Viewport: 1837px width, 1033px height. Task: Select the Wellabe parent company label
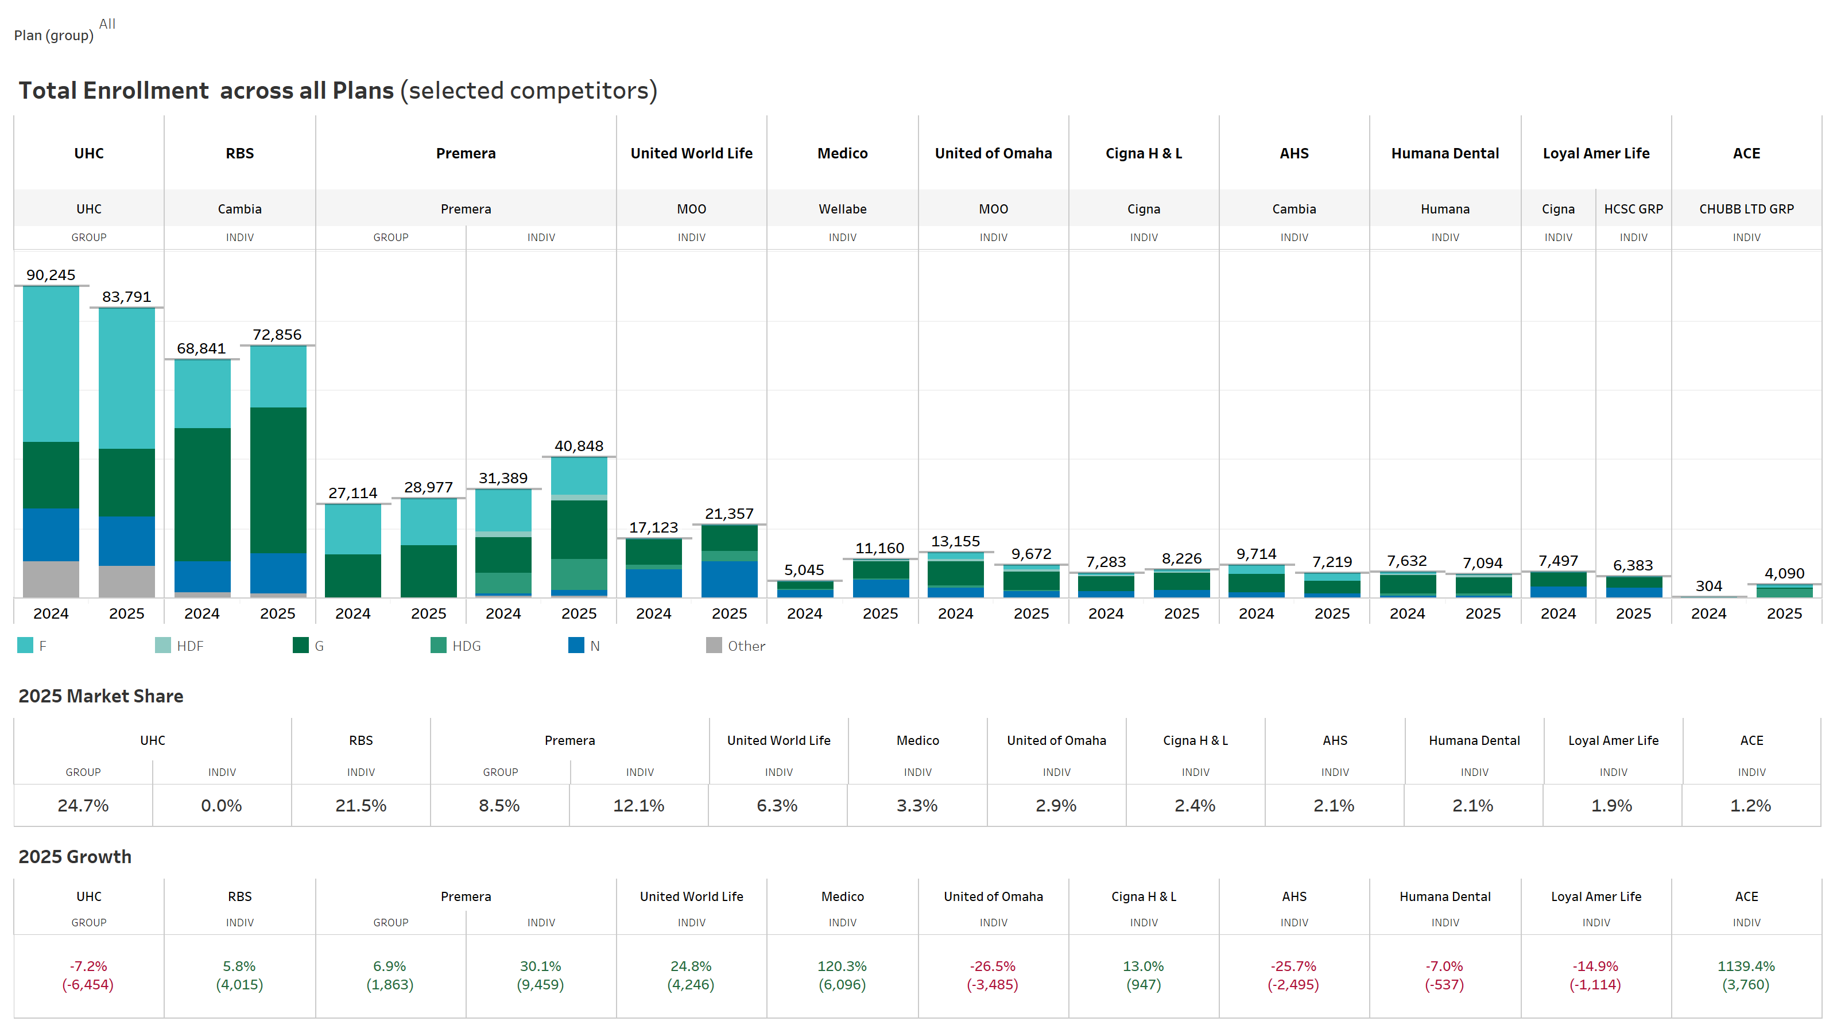pos(842,209)
